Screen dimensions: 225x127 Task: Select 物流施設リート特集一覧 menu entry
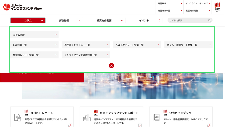tap(34, 55)
